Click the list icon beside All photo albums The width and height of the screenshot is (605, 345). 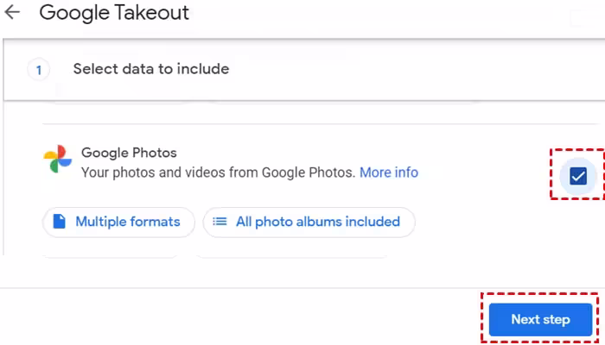pyautogui.click(x=220, y=222)
